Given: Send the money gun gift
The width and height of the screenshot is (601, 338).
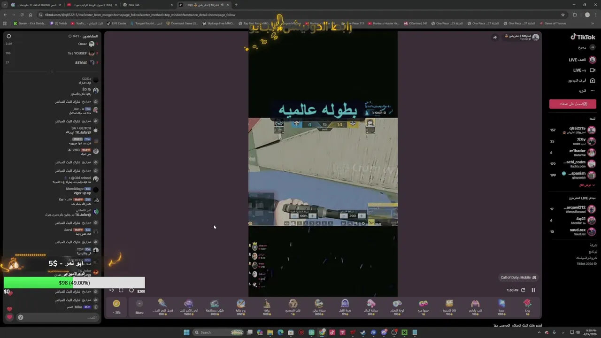Looking at the screenshot, I should click(371, 307).
